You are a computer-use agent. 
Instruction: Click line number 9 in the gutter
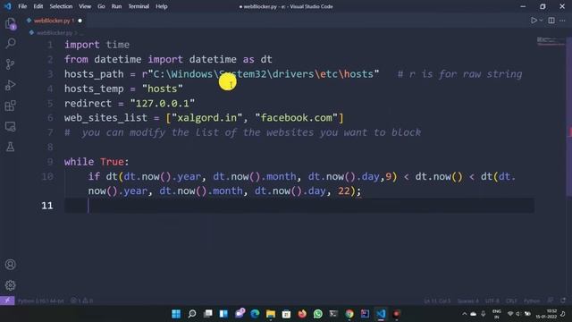(x=50, y=162)
